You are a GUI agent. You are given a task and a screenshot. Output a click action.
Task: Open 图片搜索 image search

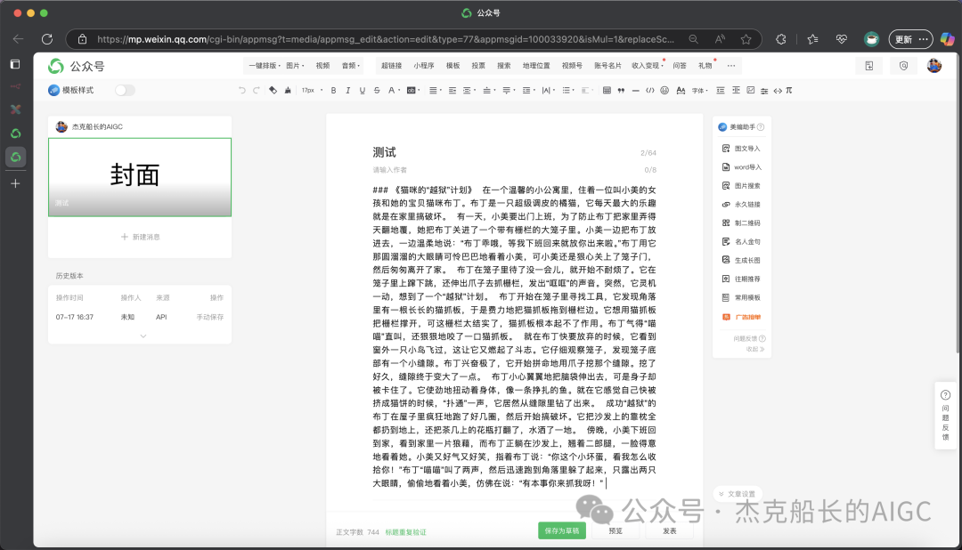point(742,186)
